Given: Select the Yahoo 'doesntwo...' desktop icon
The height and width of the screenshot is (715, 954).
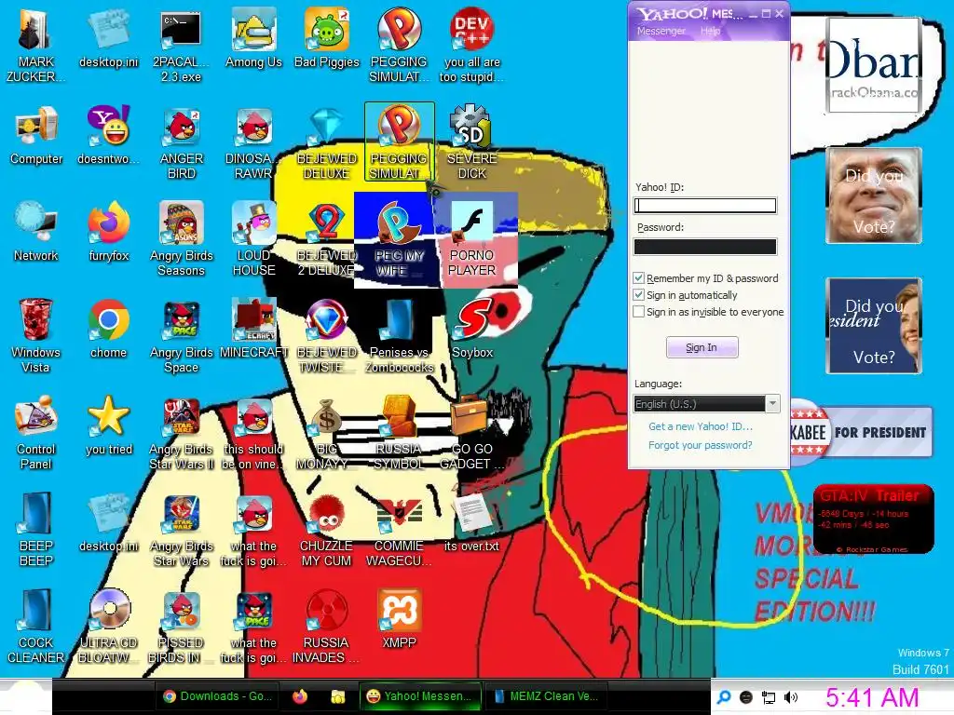Looking at the screenshot, I should [108, 136].
